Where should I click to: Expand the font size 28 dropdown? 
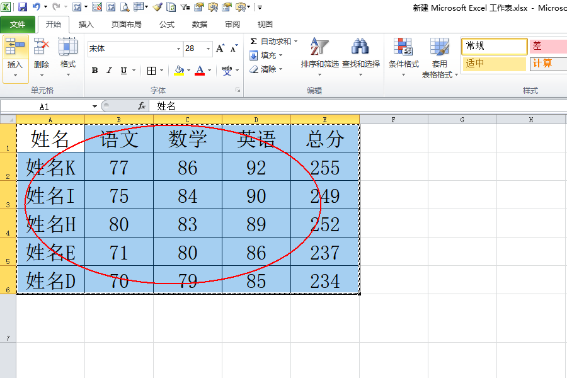click(209, 49)
